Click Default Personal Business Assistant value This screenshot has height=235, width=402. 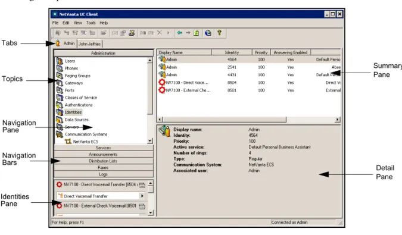point(279,147)
